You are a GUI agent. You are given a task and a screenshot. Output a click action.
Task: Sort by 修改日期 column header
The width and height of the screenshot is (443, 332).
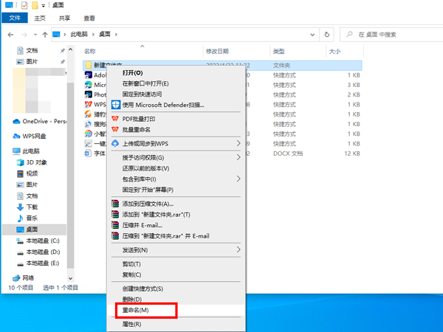(x=217, y=52)
